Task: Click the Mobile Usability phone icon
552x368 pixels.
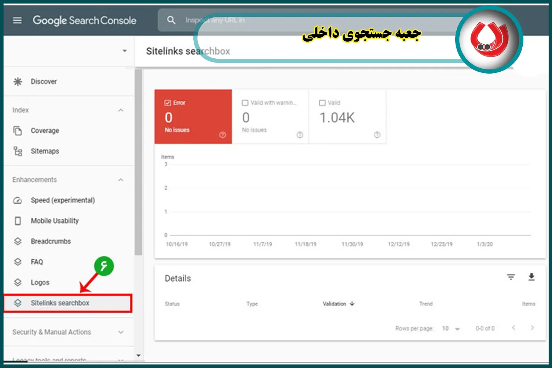Action: click(x=18, y=221)
